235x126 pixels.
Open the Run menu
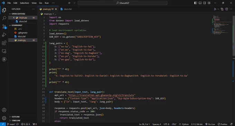click(x=47, y=3)
